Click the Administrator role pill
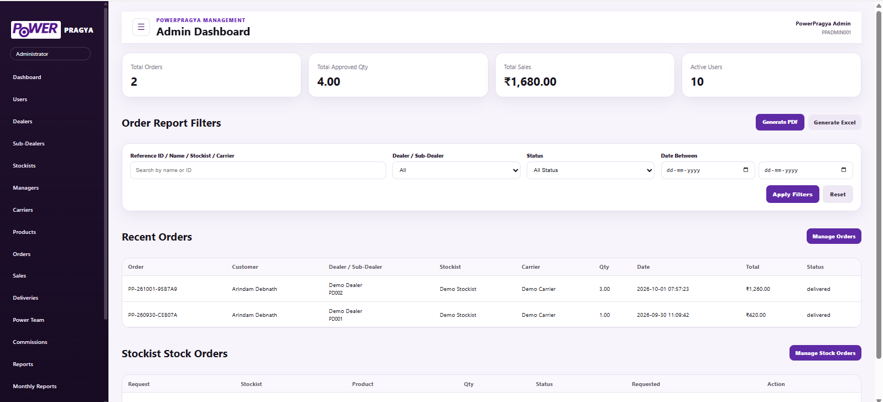The height and width of the screenshot is (402, 883). tap(50, 54)
